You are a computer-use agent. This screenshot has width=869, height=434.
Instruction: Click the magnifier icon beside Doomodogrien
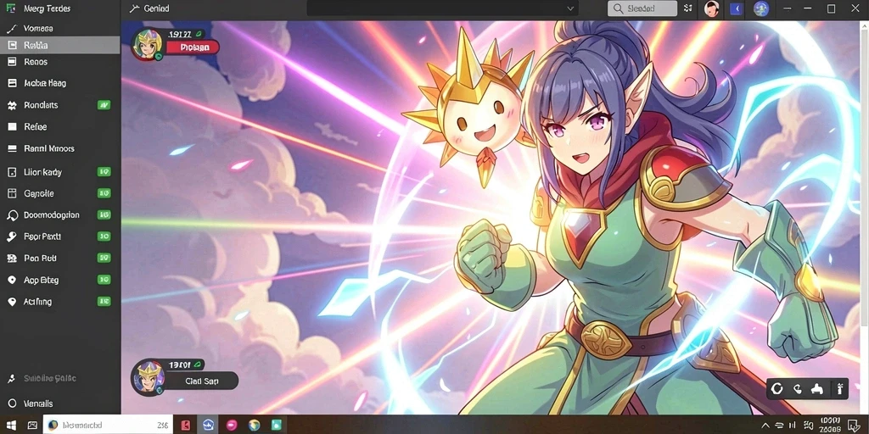click(x=12, y=215)
